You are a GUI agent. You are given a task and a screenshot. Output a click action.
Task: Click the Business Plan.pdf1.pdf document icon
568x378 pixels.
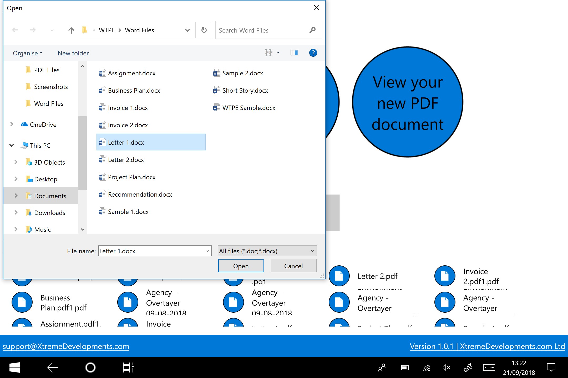point(22,302)
